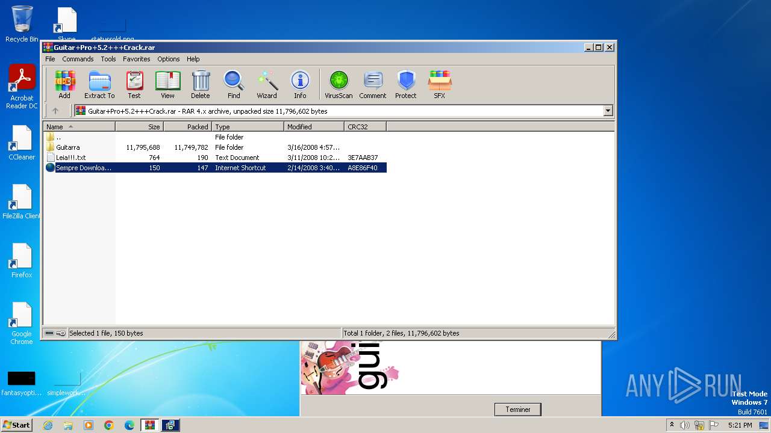Open Firefox desktop shortcut
771x433 pixels.
pyautogui.click(x=22, y=261)
